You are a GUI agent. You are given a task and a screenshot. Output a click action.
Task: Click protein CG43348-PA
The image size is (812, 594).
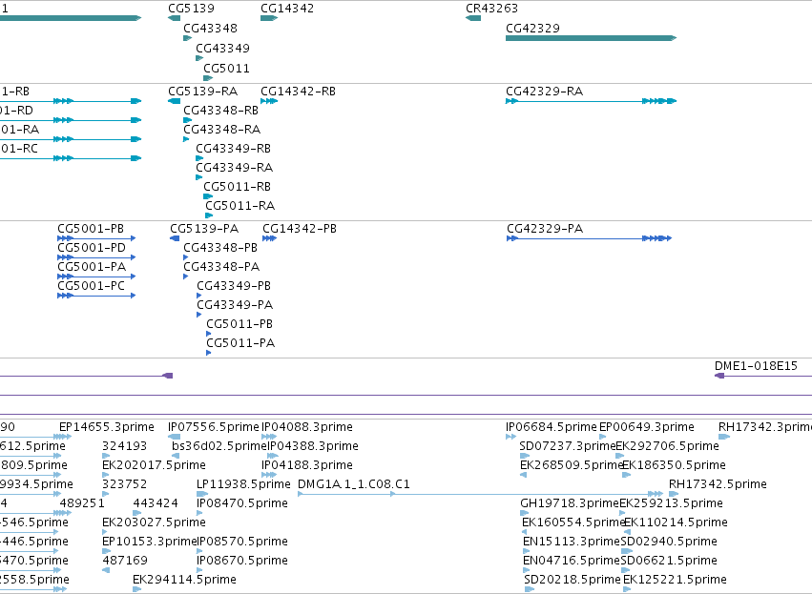[221, 267]
